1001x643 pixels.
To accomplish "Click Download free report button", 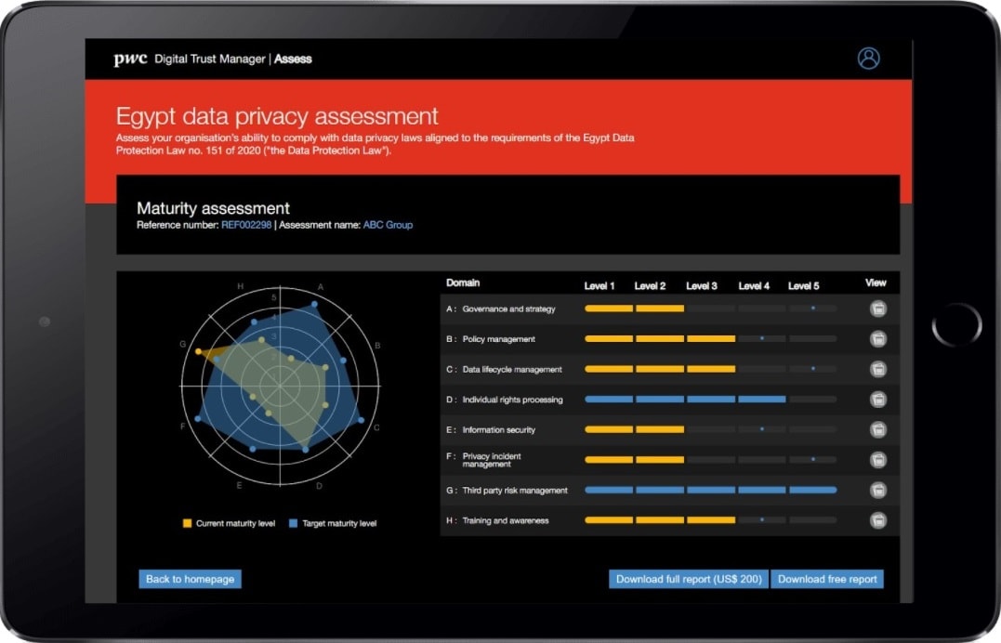I will [x=827, y=579].
